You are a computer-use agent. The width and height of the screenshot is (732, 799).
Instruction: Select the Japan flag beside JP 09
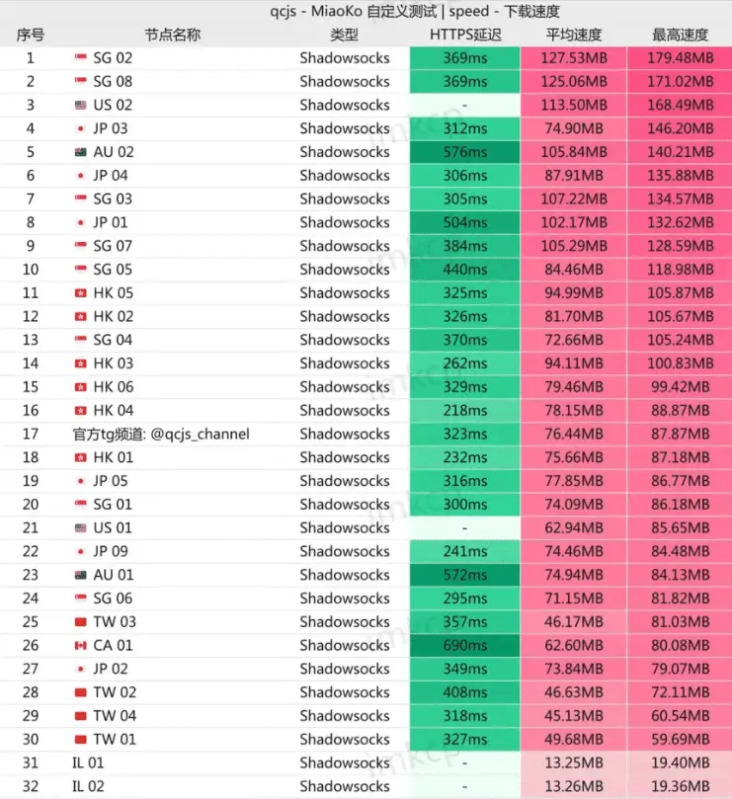[81, 552]
